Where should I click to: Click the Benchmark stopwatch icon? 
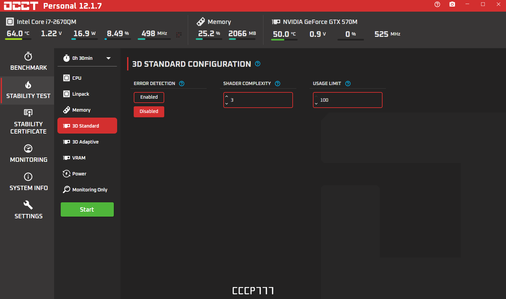28,56
